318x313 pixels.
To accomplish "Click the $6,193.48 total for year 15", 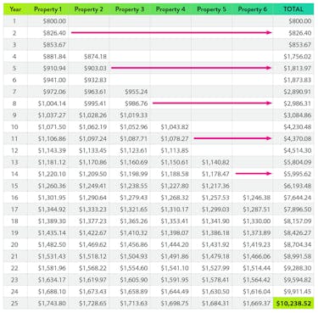I will click(x=298, y=186).
